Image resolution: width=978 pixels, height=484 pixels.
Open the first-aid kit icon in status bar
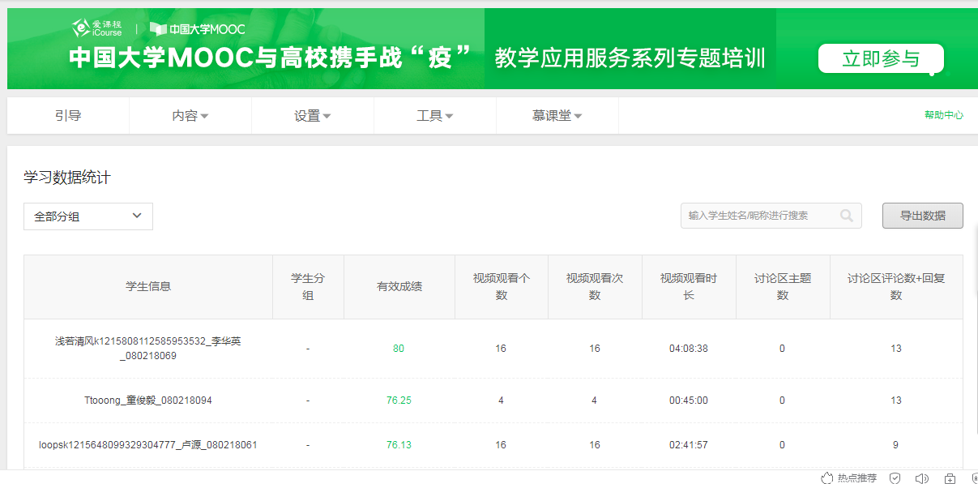950,478
